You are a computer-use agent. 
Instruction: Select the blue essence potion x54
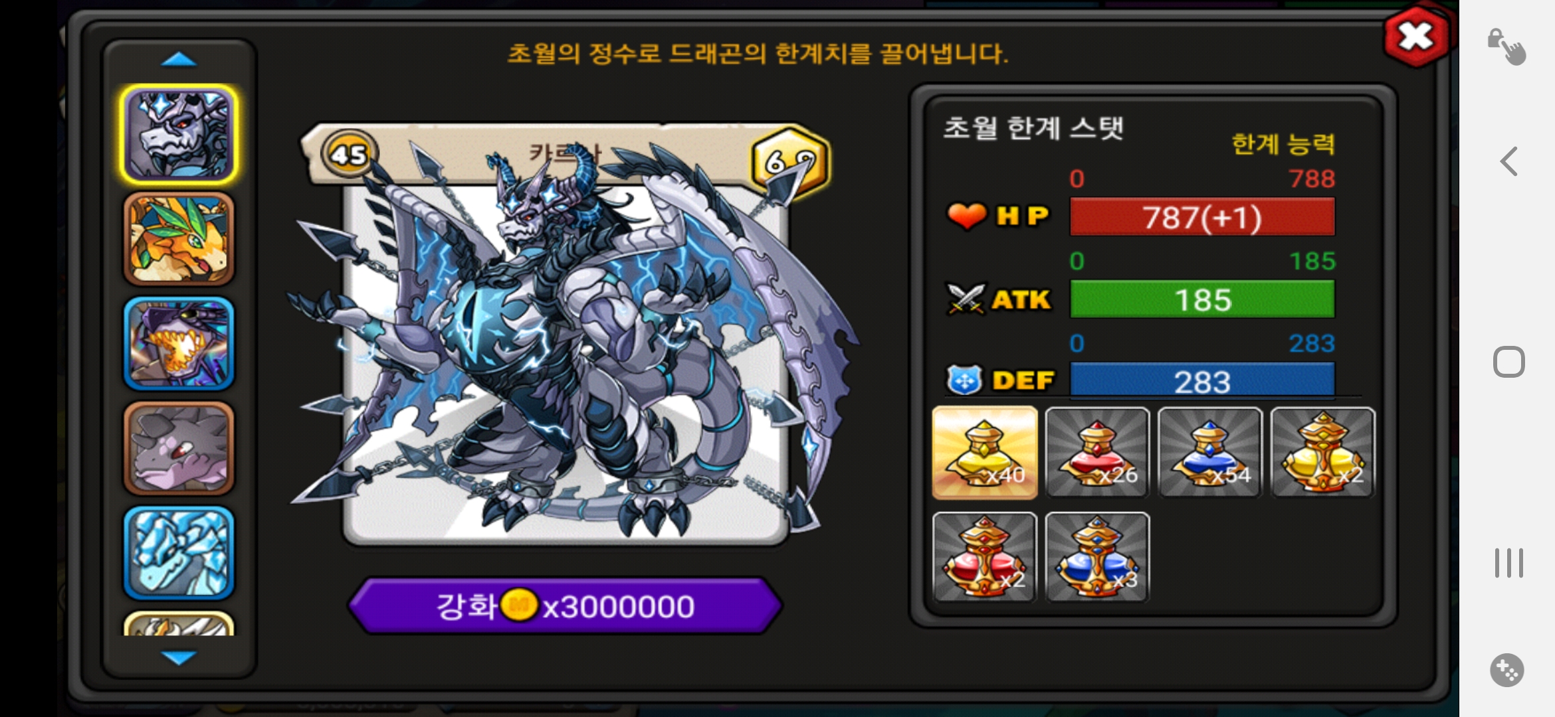coord(1209,452)
